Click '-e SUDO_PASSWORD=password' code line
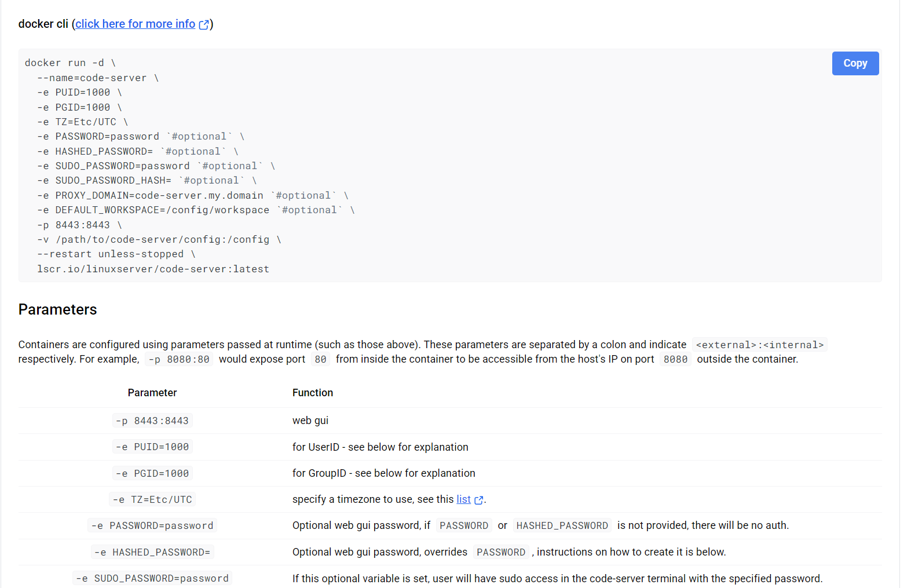The width and height of the screenshot is (911, 588). [x=156, y=166]
